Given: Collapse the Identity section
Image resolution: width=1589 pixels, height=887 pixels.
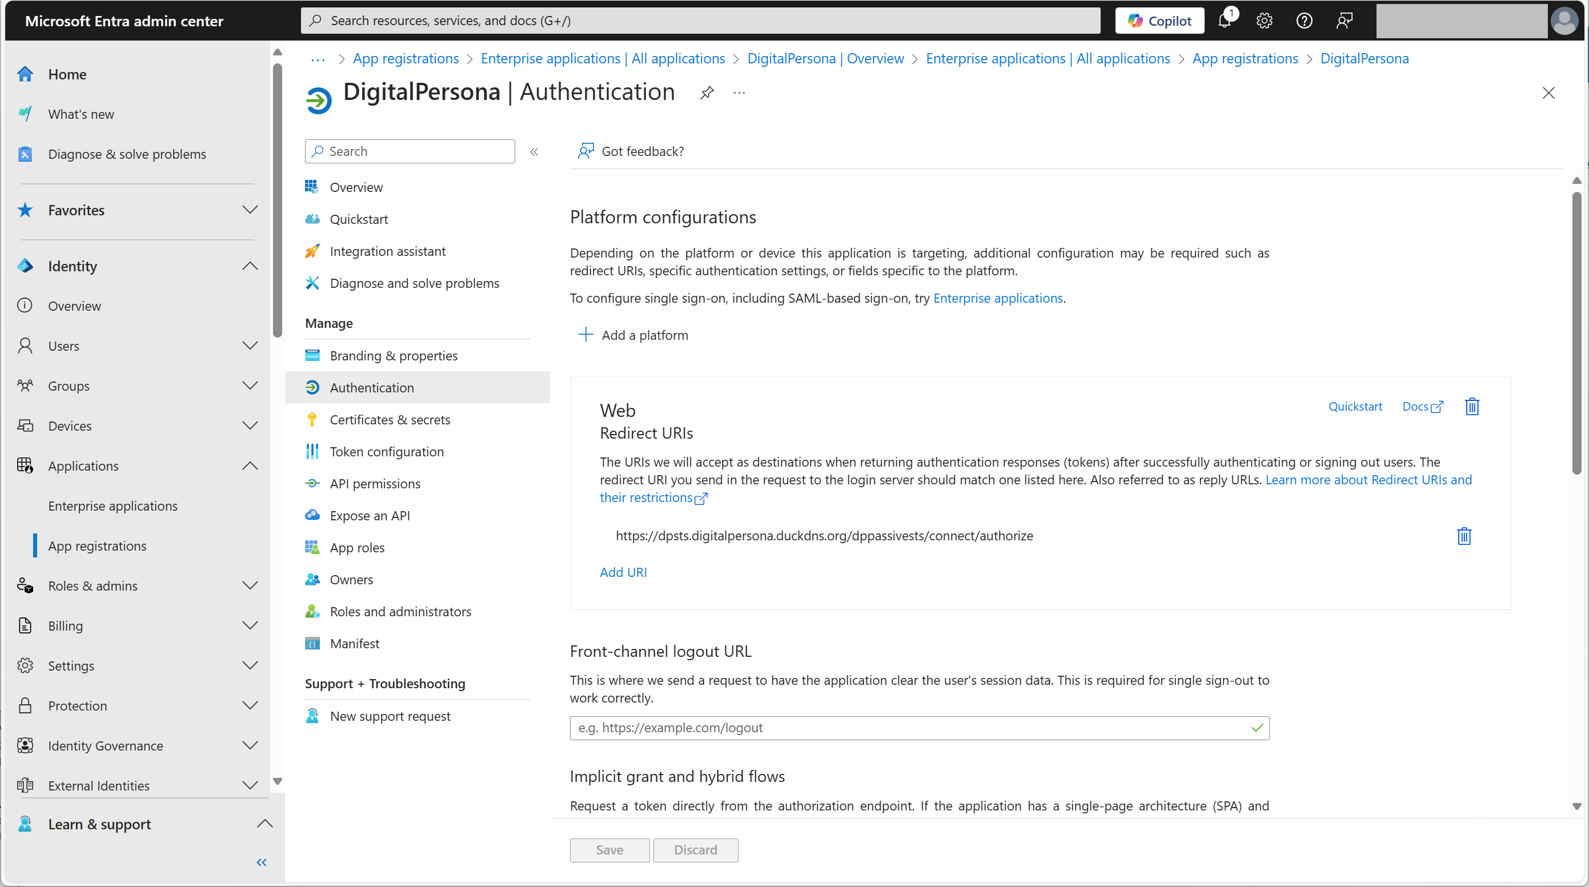Looking at the screenshot, I should pyautogui.click(x=250, y=266).
